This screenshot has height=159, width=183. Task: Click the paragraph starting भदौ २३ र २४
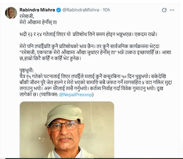click(88, 35)
